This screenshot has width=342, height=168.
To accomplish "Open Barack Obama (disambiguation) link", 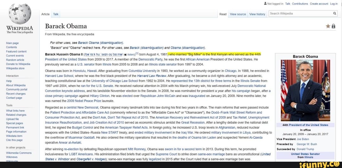I will coord(101,43).
